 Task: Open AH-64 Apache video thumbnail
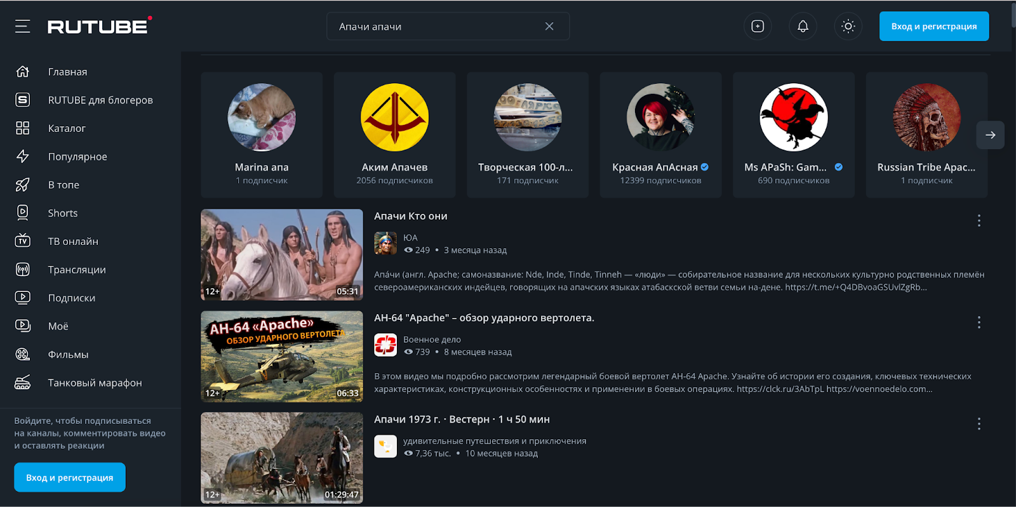(x=282, y=356)
